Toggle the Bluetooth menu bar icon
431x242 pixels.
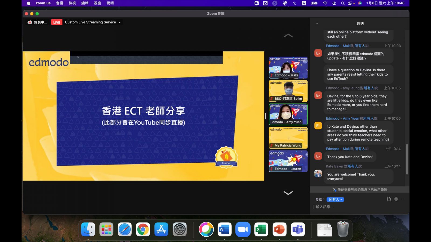(294, 3)
